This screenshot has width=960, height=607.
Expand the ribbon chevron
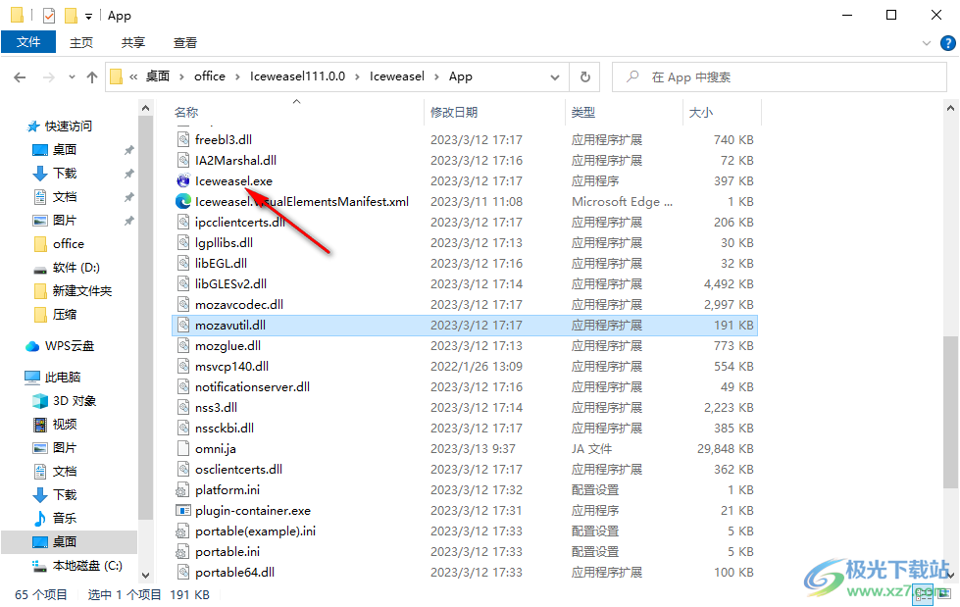pos(927,43)
